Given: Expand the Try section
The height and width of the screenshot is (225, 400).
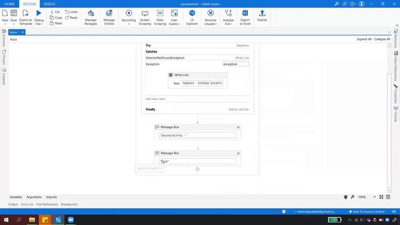Looking at the screenshot, I should (x=197, y=45).
